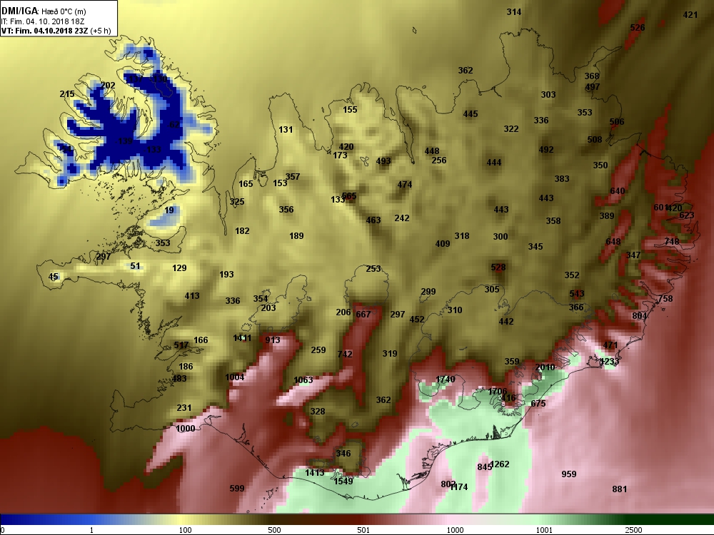714x535 pixels.
Task: Click the height value 492
Action: 546,150
